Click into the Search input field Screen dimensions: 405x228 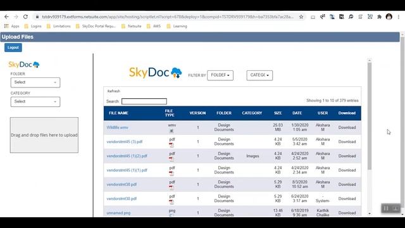(x=144, y=101)
